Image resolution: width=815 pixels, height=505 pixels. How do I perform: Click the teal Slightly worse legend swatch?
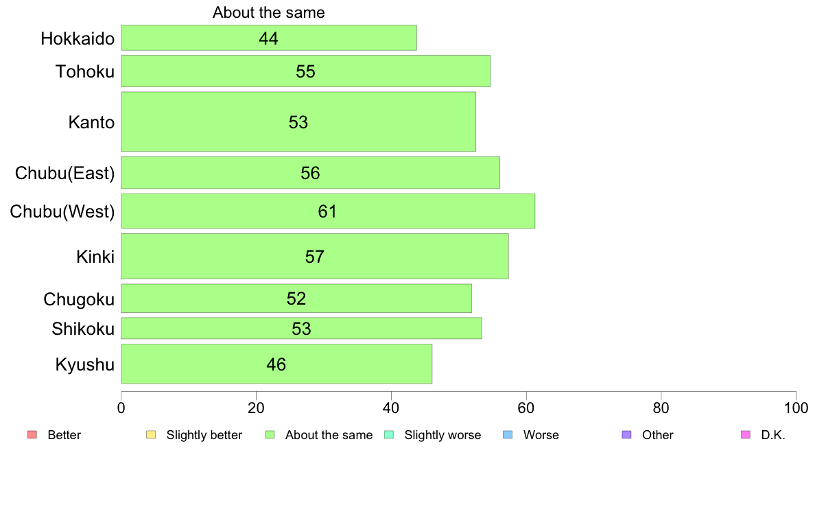coord(389,435)
